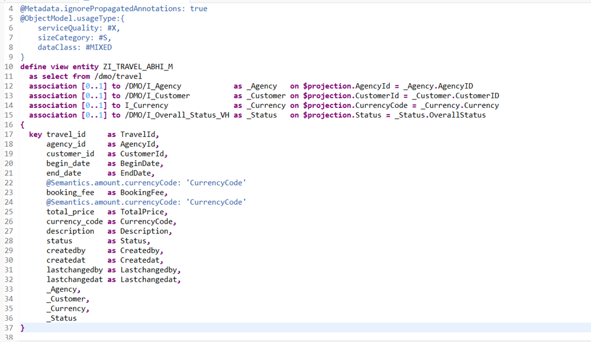This screenshot has width=591, height=342.
Task: Click the field agency_id
Action: (x=66, y=144)
